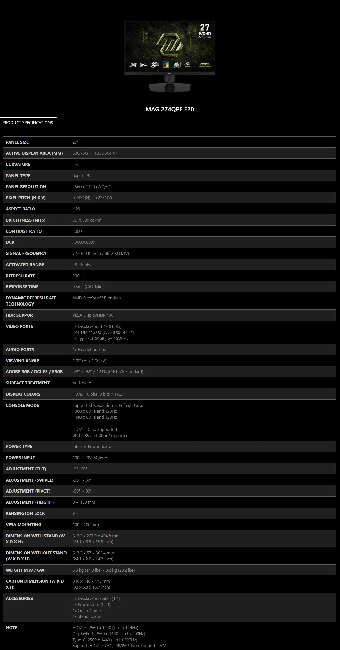
Task: Click the Kensington Lock row label
Action: (25, 513)
